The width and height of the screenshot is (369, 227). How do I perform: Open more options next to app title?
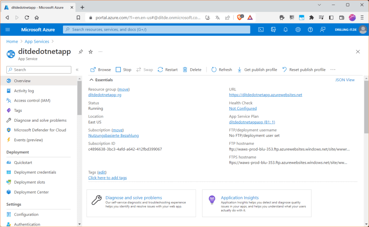point(101,52)
